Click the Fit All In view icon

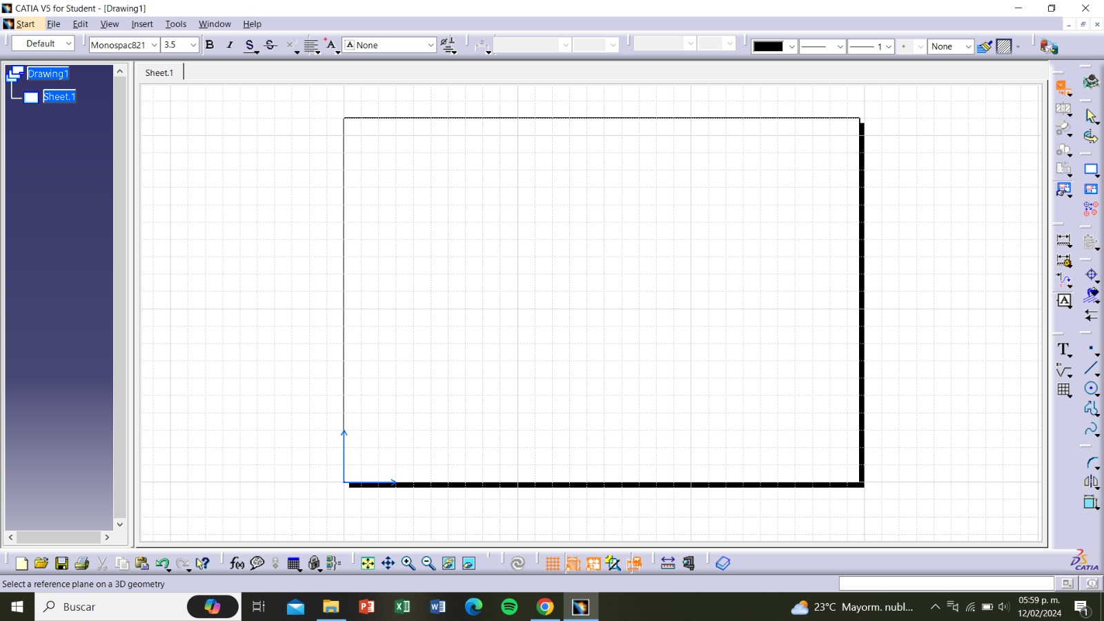368,564
